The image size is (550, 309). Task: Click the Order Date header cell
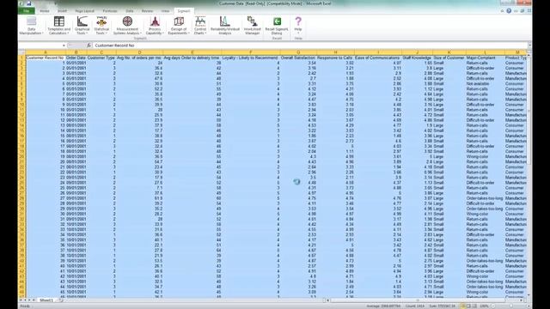[76, 58]
